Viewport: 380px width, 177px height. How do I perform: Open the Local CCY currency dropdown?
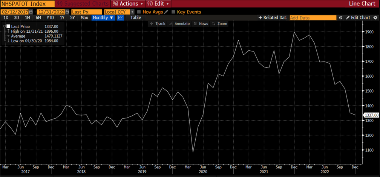click(132, 12)
